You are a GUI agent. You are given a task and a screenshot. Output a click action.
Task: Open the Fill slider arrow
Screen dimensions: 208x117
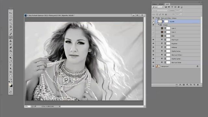click(x=181, y=14)
